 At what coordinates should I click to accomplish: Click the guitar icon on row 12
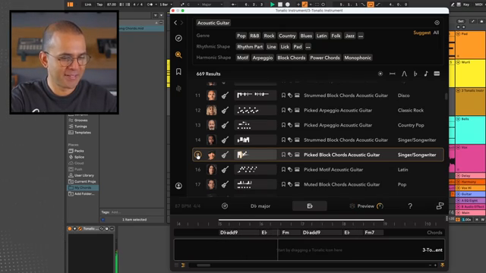pos(225,110)
